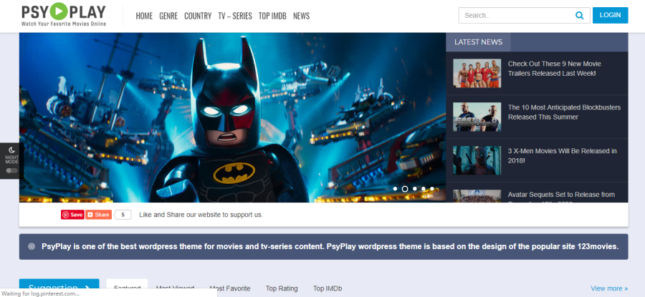The image size is (645, 297).
Task: Click the Lego Batman slider banner
Action: point(232,117)
